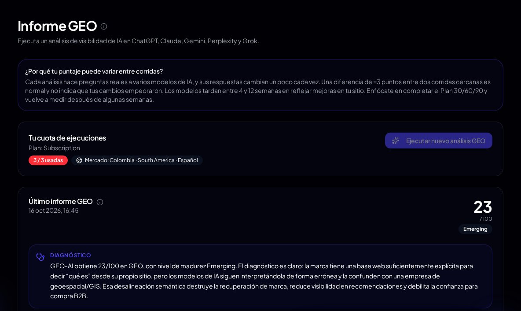
Task: Click the subtitle mentioning ChatGPT, Claude, Gemini
Action: (x=138, y=41)
